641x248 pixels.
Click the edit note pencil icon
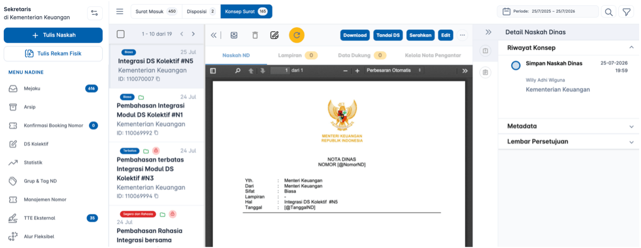click(274, 35)
